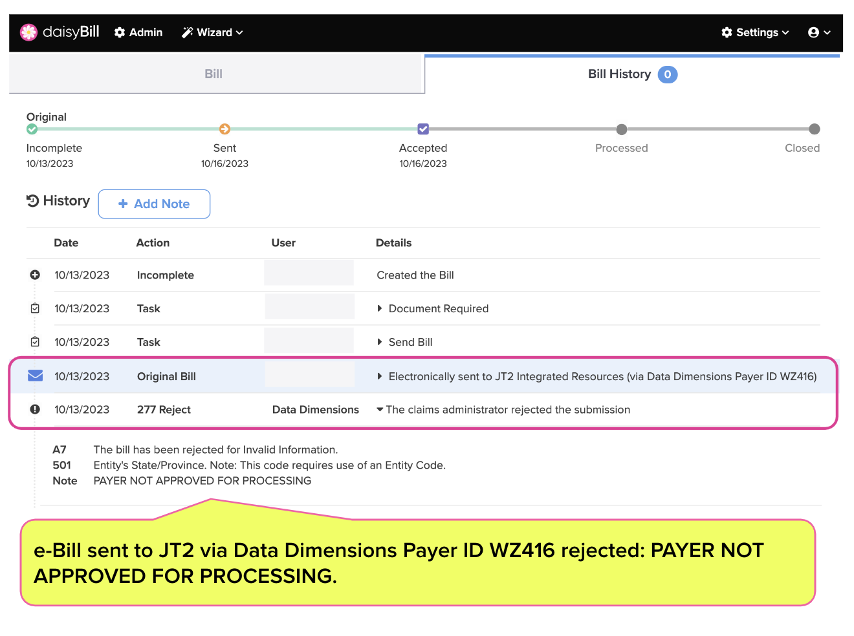Open the Admin gear menu

click(138, 32)
